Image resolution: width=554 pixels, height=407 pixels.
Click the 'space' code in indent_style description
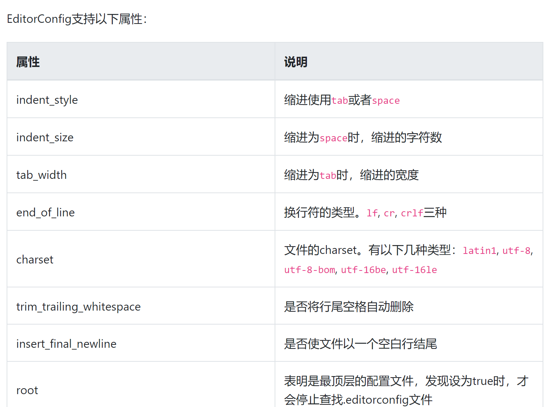[386, 101]
